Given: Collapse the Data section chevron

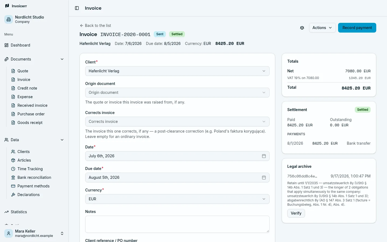Looking at the screenshot, I should click(x=62, y=140).
